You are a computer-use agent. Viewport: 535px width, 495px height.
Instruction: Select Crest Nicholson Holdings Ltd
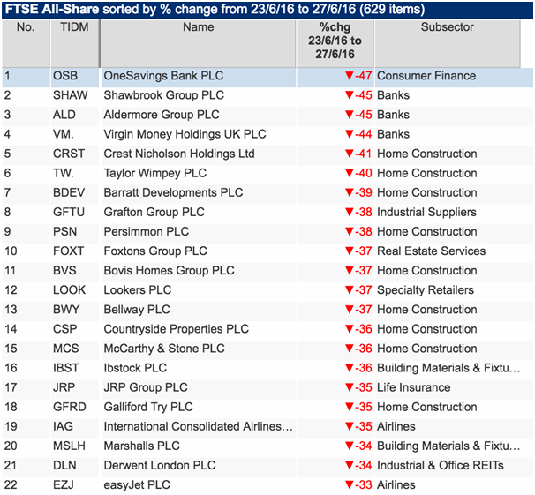(x=179, y=154)
